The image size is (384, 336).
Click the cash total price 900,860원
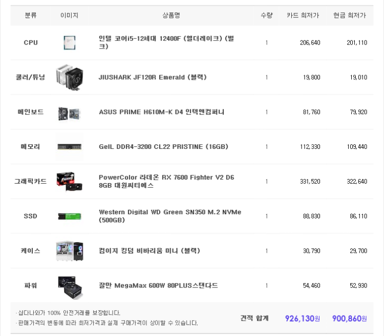coord(349,319)
